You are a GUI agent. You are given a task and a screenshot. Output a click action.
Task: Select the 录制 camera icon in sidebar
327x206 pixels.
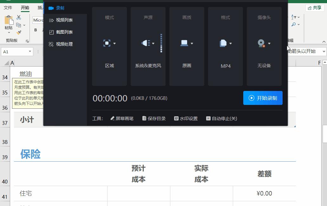(x=51, y=8)
